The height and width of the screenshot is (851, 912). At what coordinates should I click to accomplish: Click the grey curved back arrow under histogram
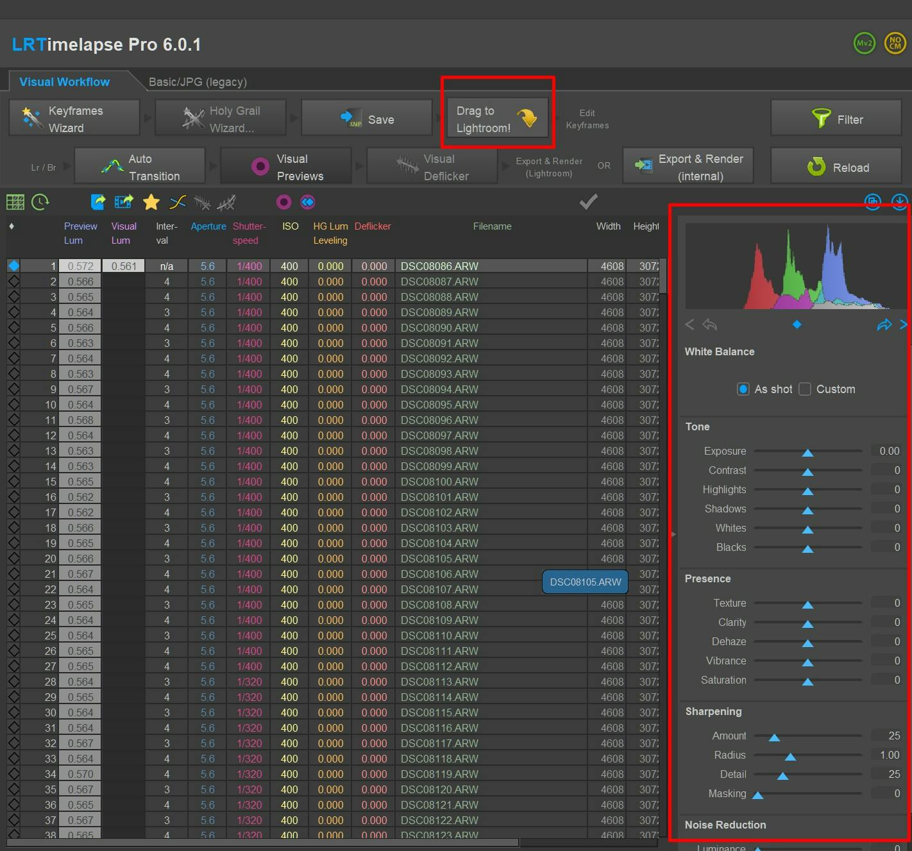(x=709, y=324)
